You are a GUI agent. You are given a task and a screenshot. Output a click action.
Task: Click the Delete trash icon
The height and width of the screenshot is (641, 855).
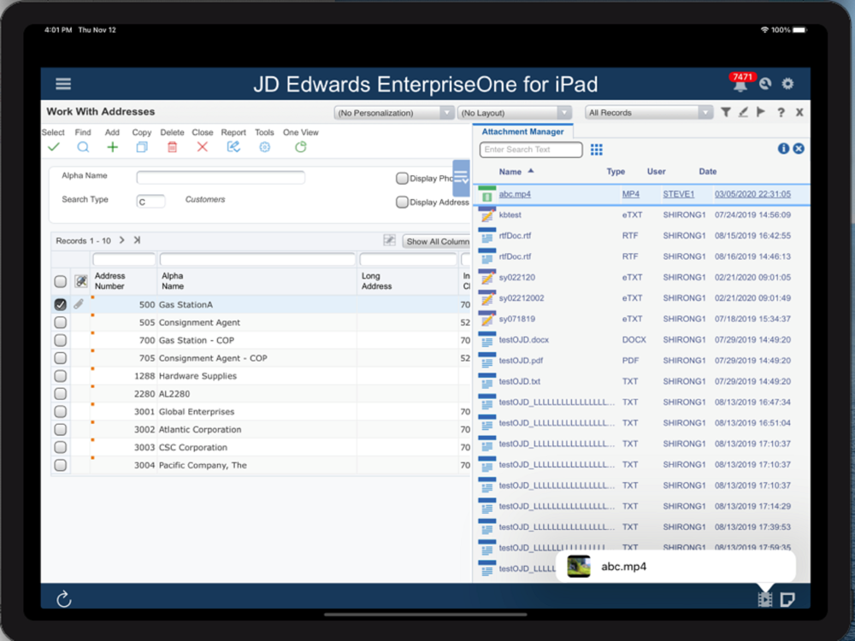click(x=173, y=147)
